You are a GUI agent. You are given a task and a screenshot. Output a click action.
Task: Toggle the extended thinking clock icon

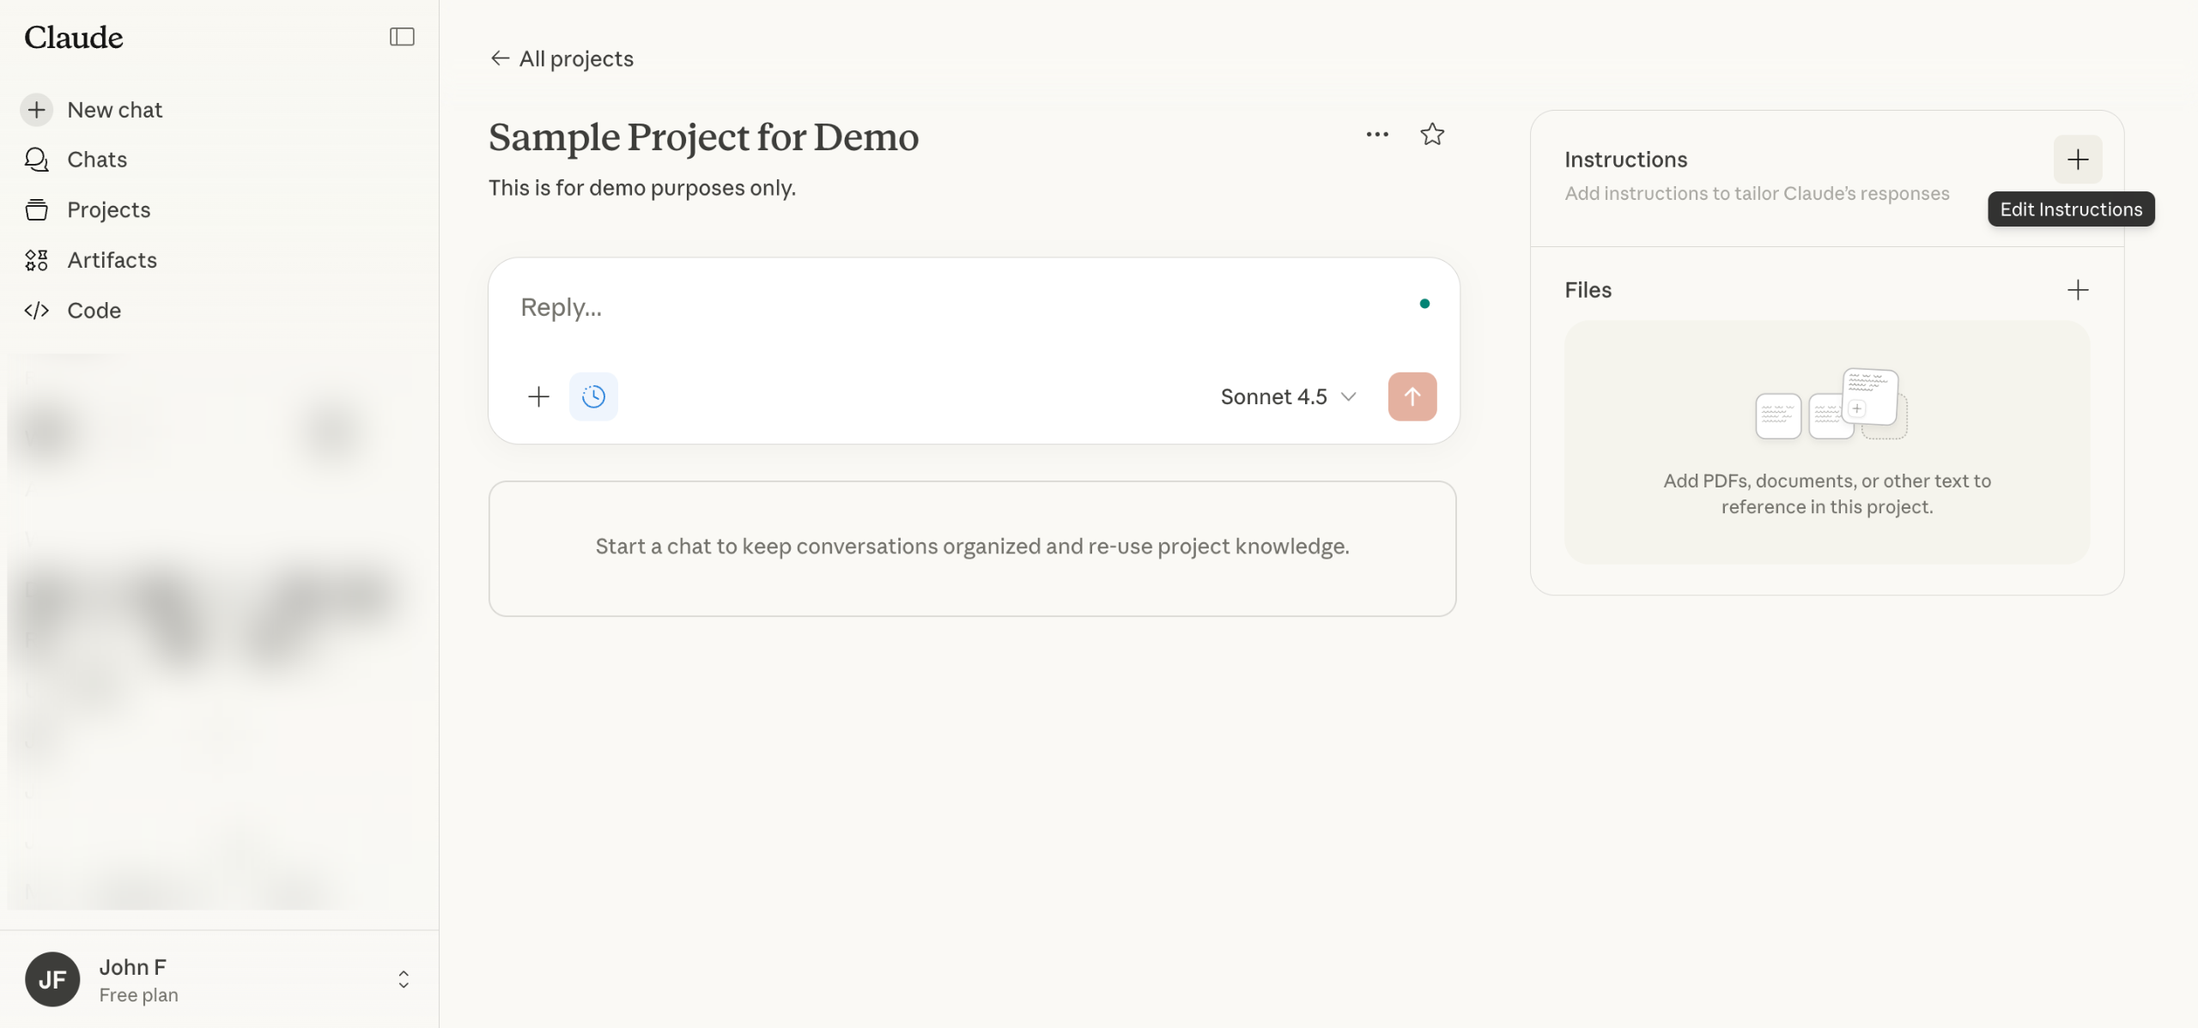[x=593, y=396]
